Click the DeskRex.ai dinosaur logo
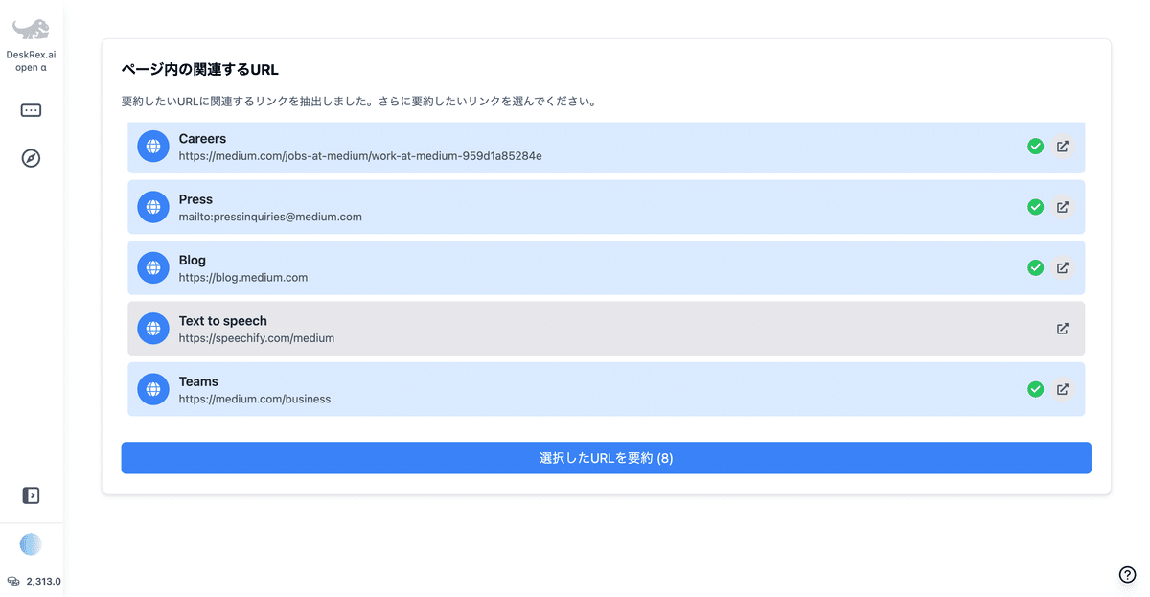The width and height of the screenshot is (1150, 597). 31,28
